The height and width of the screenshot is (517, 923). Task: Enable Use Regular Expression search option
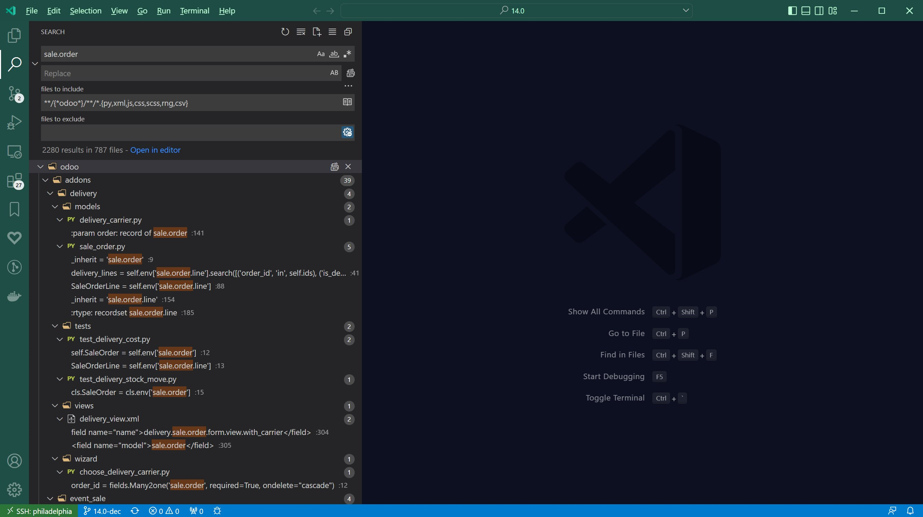[347, 54]
